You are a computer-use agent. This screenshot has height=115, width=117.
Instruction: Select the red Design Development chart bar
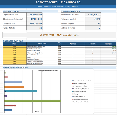pyautogui.click(x=10, y=105)
